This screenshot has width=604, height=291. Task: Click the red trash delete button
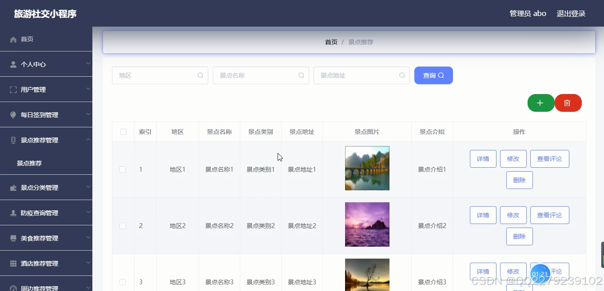coord(568,102)
